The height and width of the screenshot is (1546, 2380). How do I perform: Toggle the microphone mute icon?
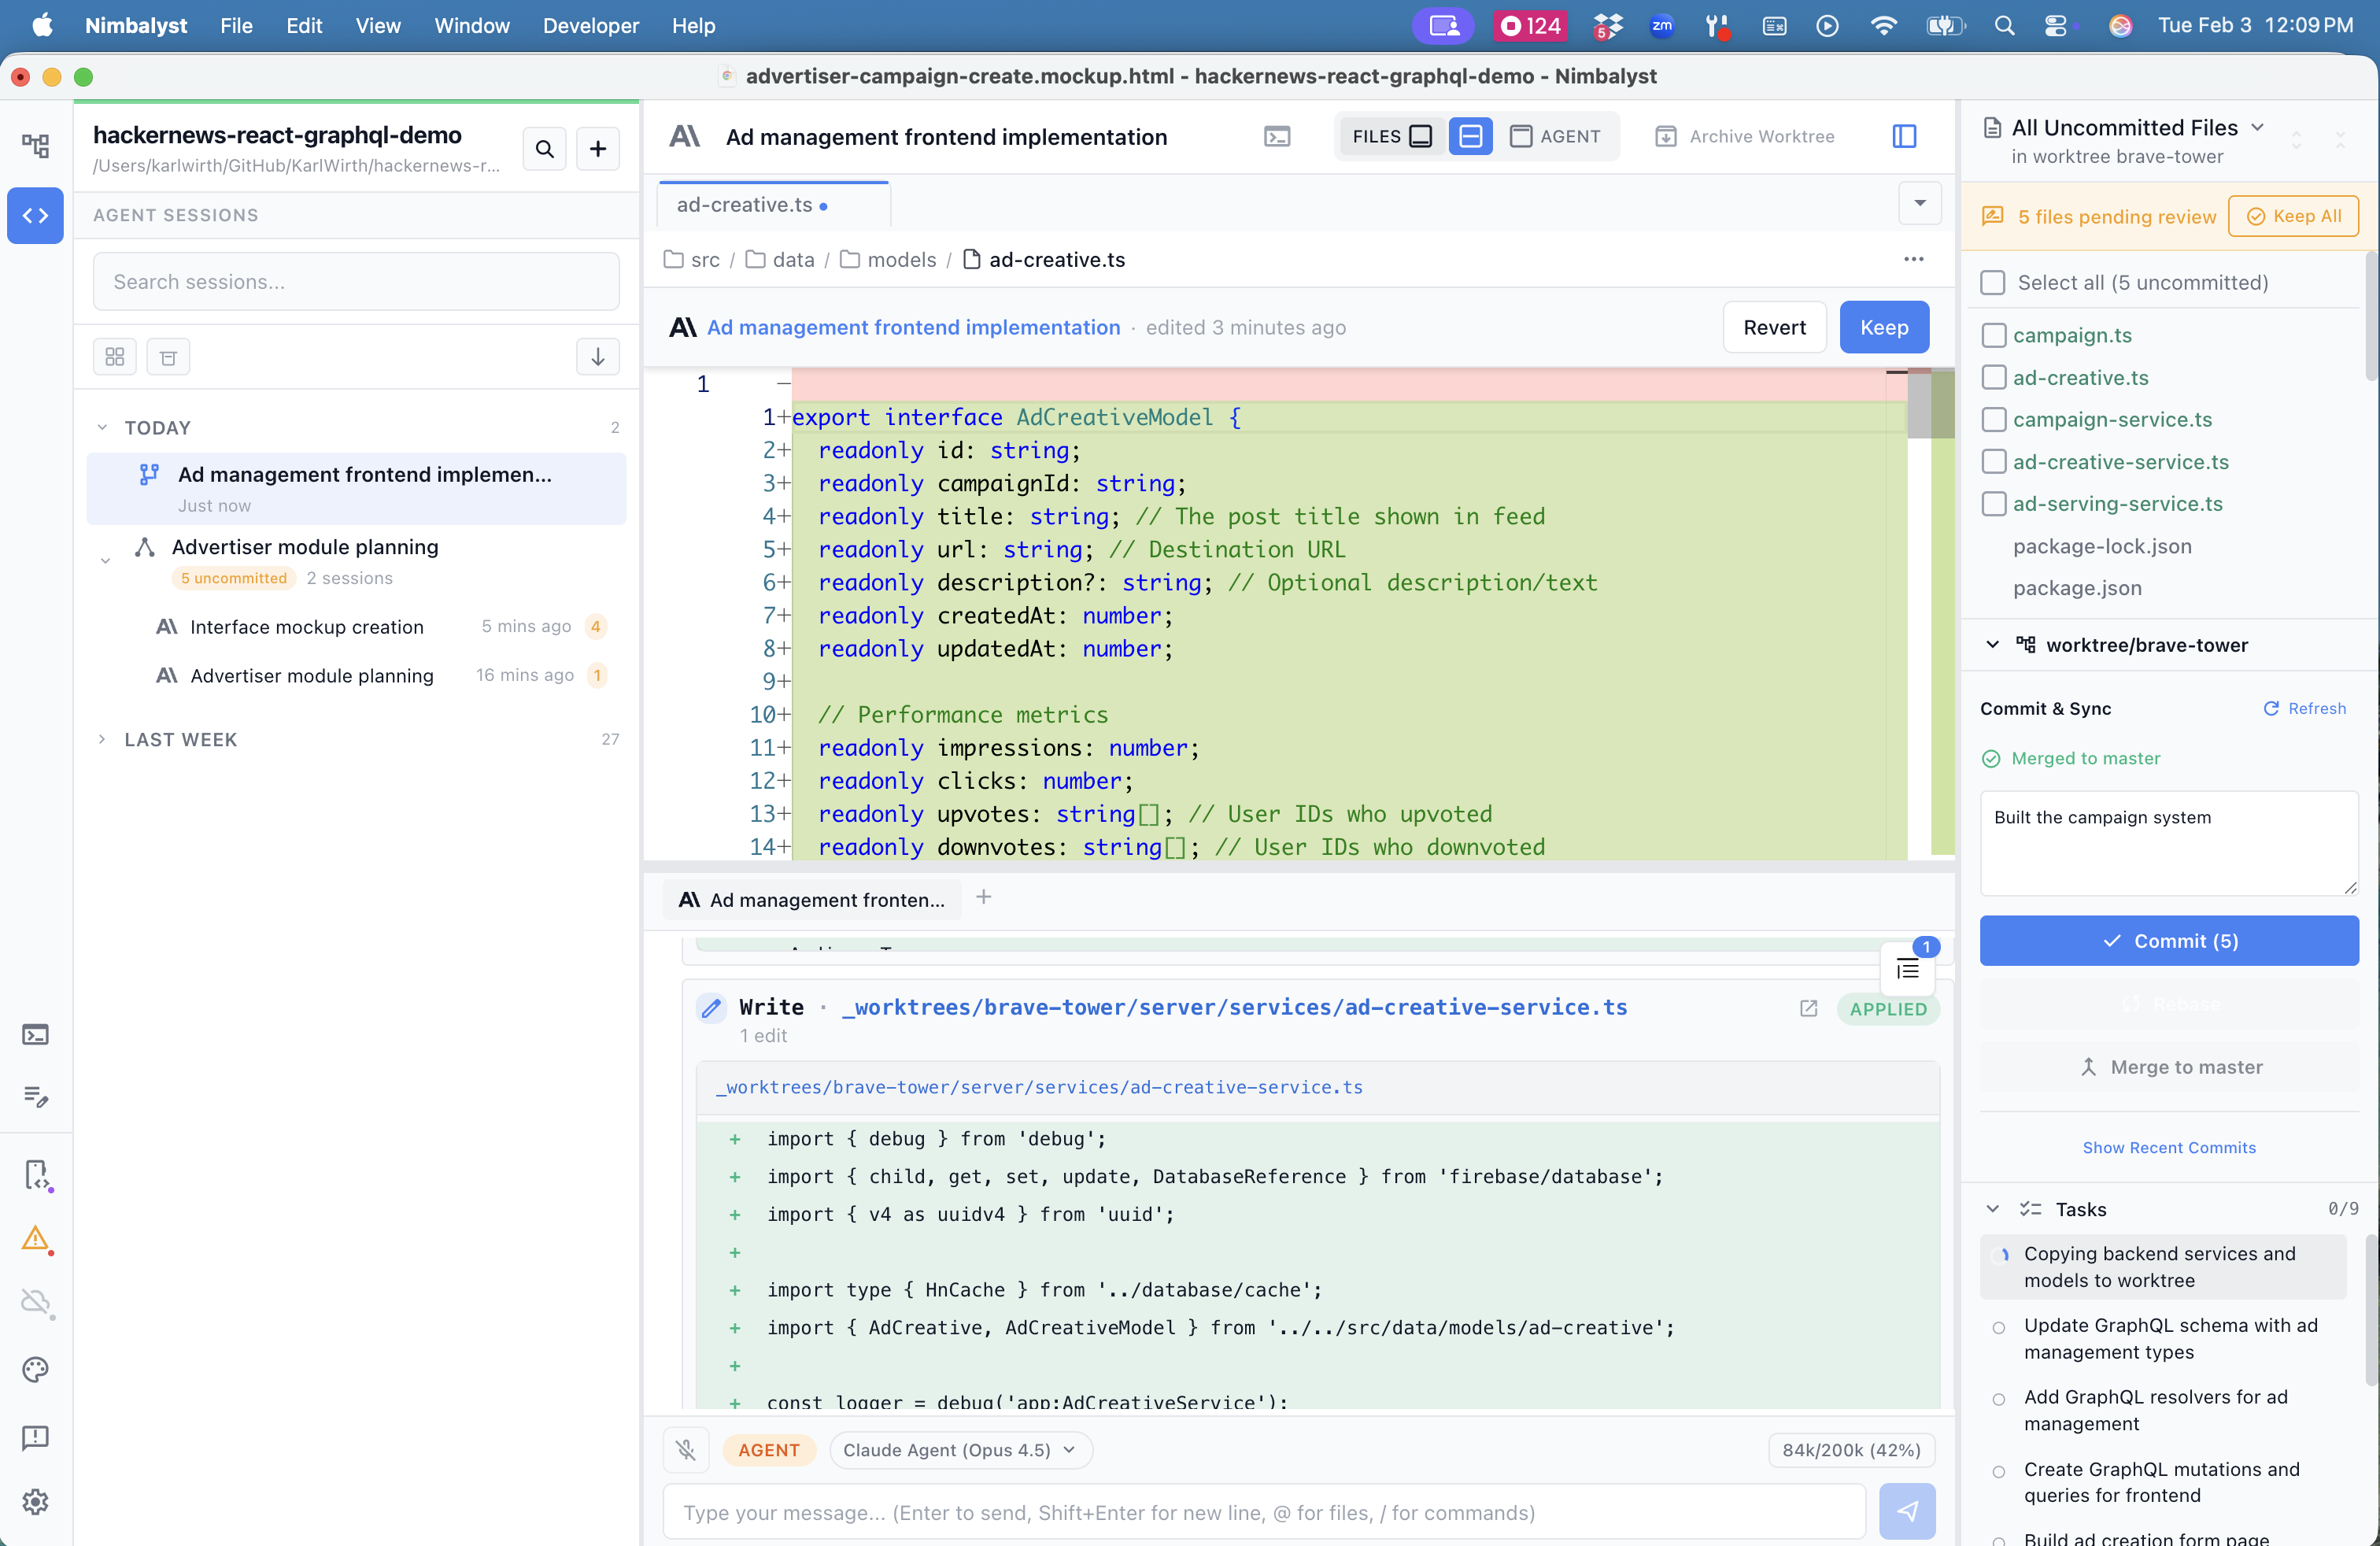pos(685,1449)
